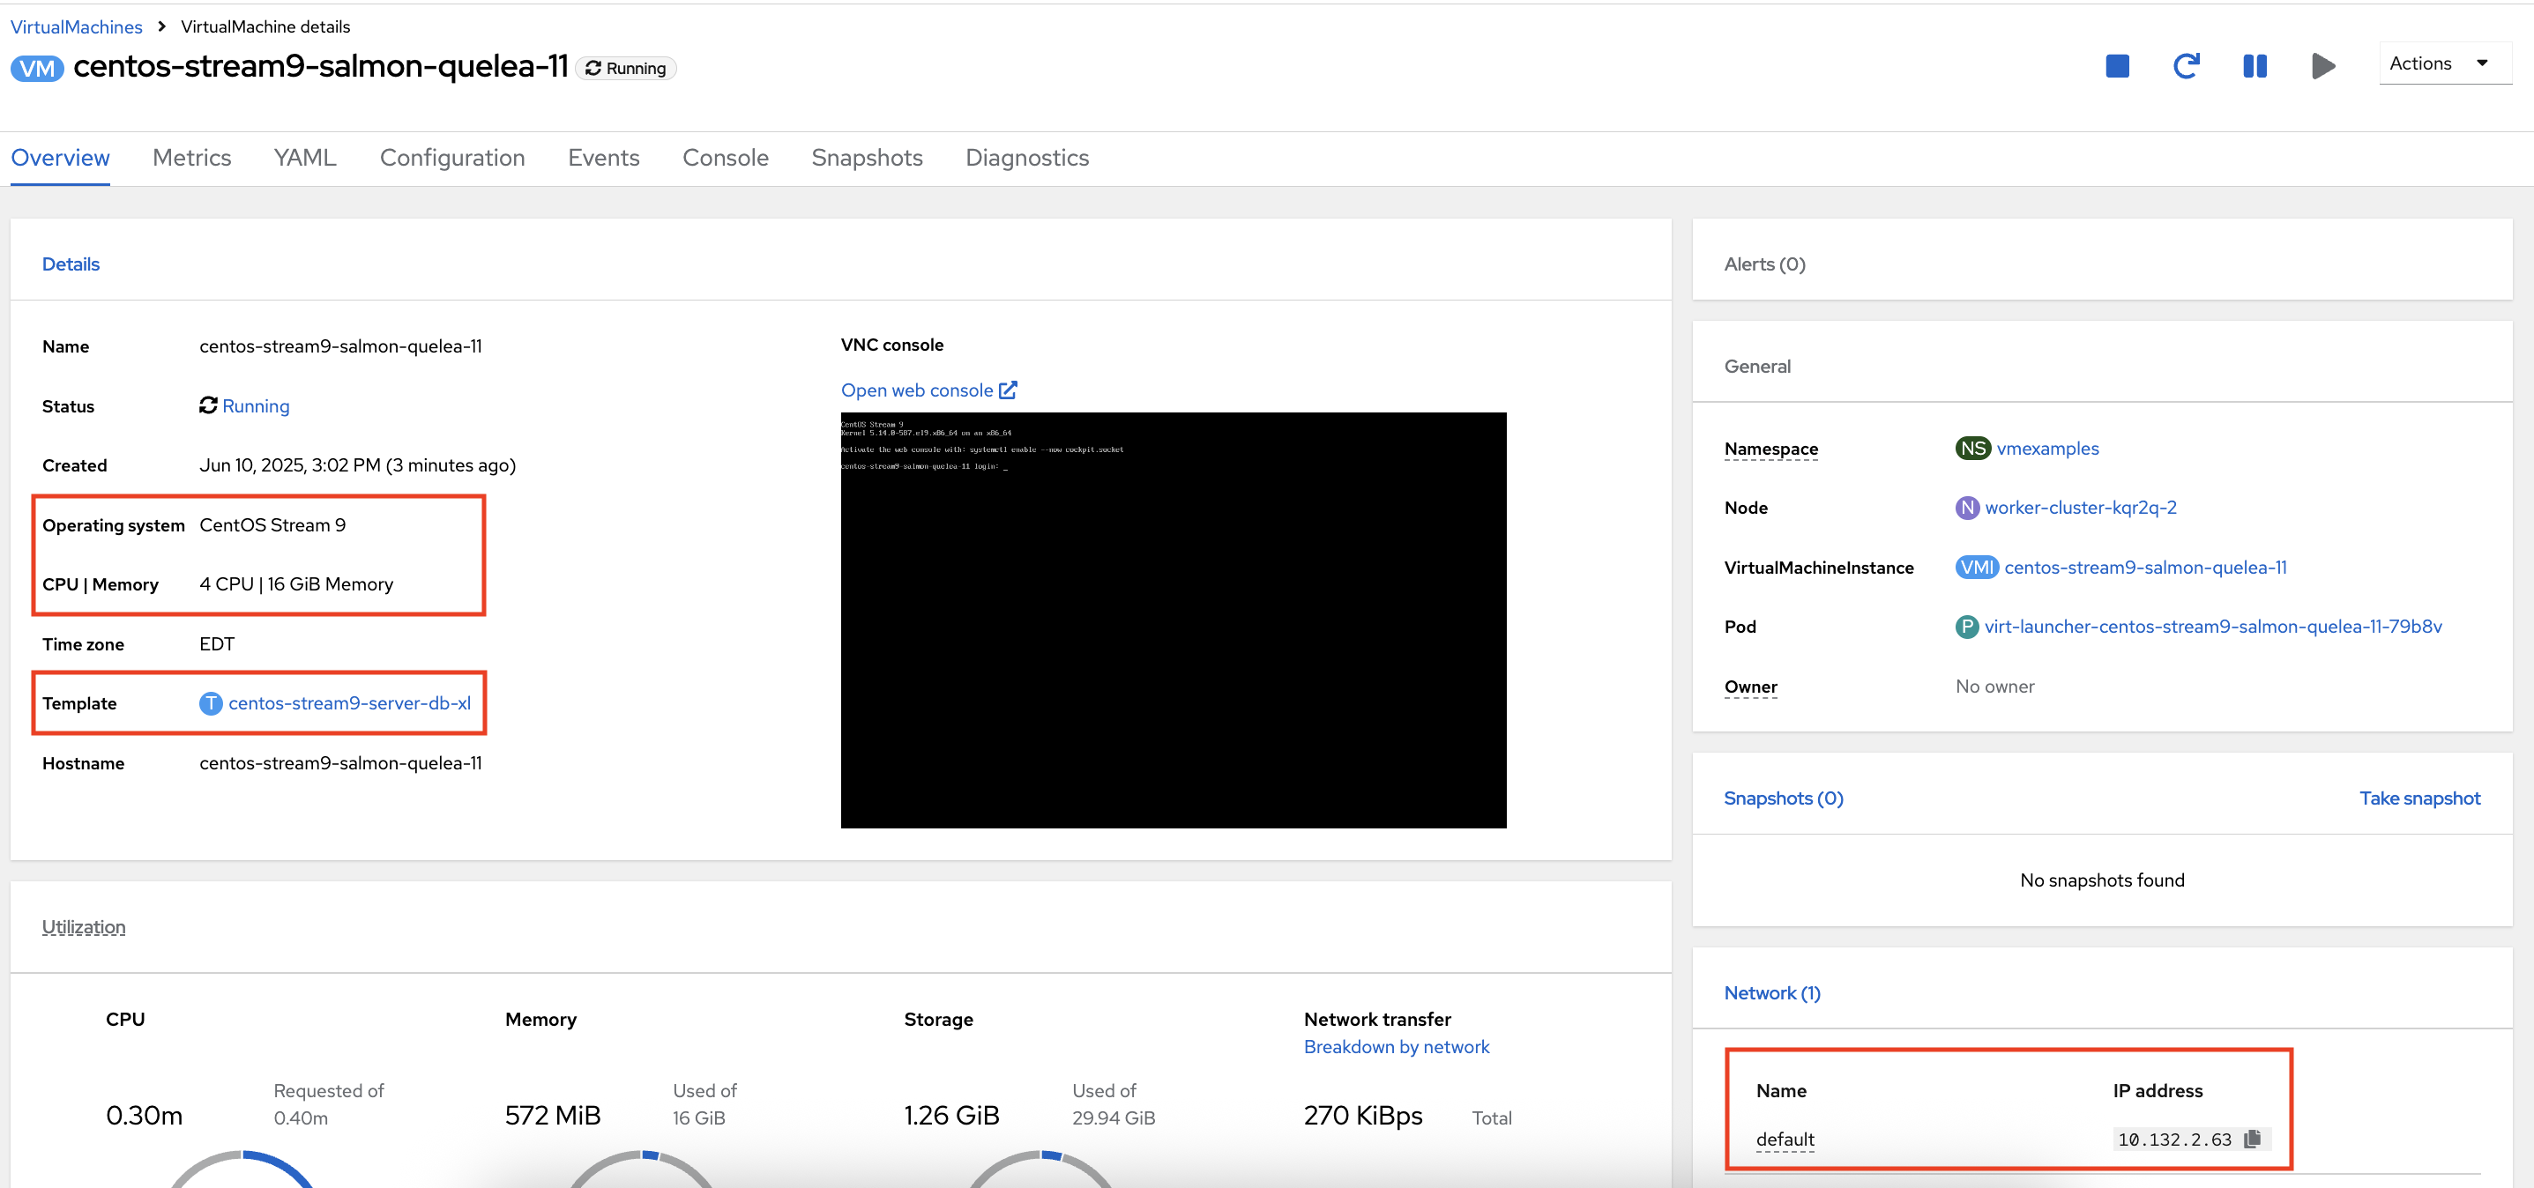Viewport: 2534px width, 1188px height.
Task: Open the VirtualMachineInstance centos-stream9-salmon-quelea-11 link
Action: pyautogui.click(x=2145, y=568)
